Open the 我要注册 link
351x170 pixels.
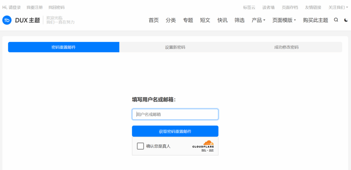35,7
